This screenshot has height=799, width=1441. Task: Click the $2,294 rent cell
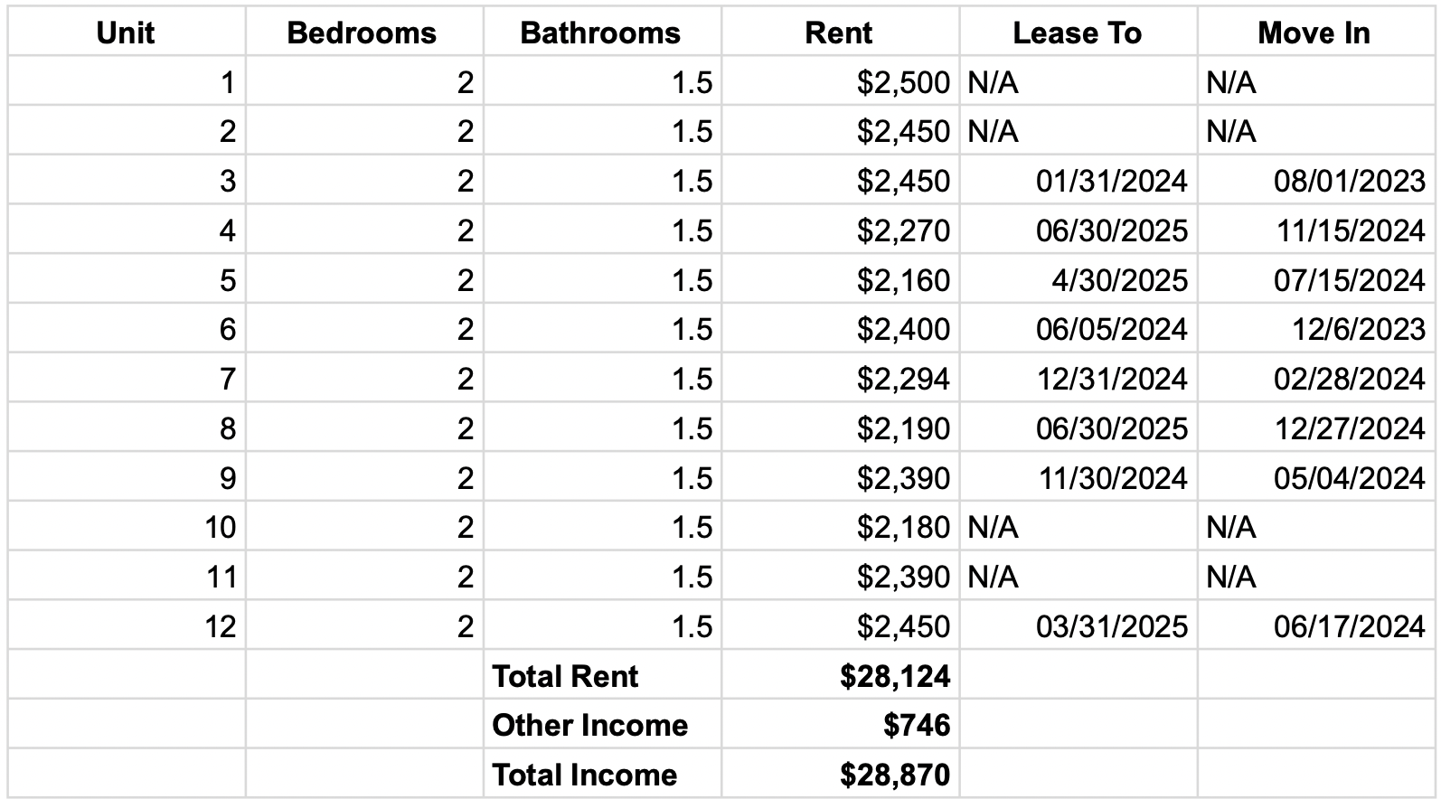click(x=903, y=380)
